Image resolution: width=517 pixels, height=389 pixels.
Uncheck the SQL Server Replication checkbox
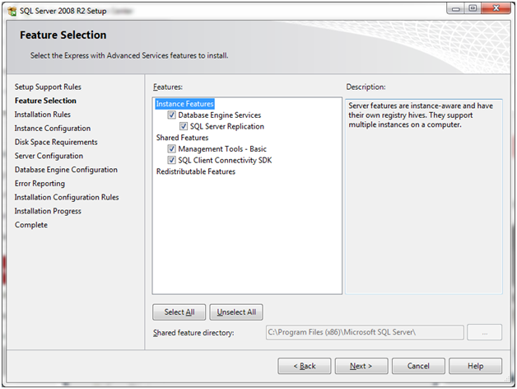click(184, 127)
